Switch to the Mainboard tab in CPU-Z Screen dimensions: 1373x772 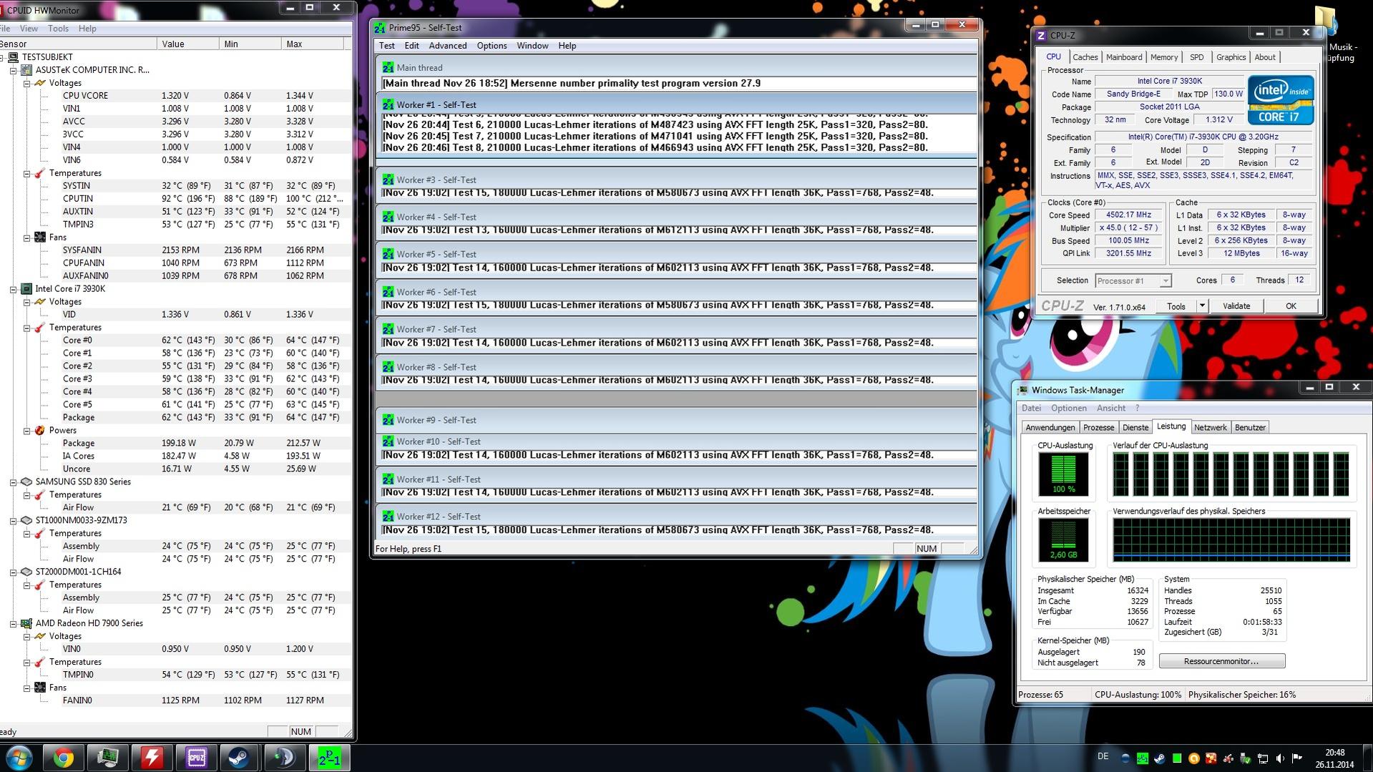click(x=1124, y=57)
